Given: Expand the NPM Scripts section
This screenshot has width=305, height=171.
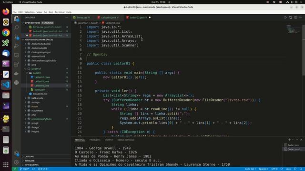Looking at the screenshot, I should point(31,165).
